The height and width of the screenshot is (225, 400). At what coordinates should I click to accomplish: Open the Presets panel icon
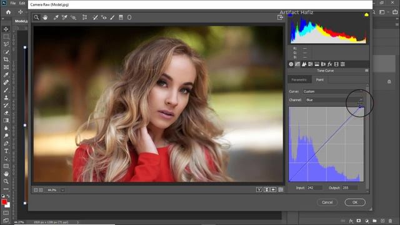[x=343, y=64]
